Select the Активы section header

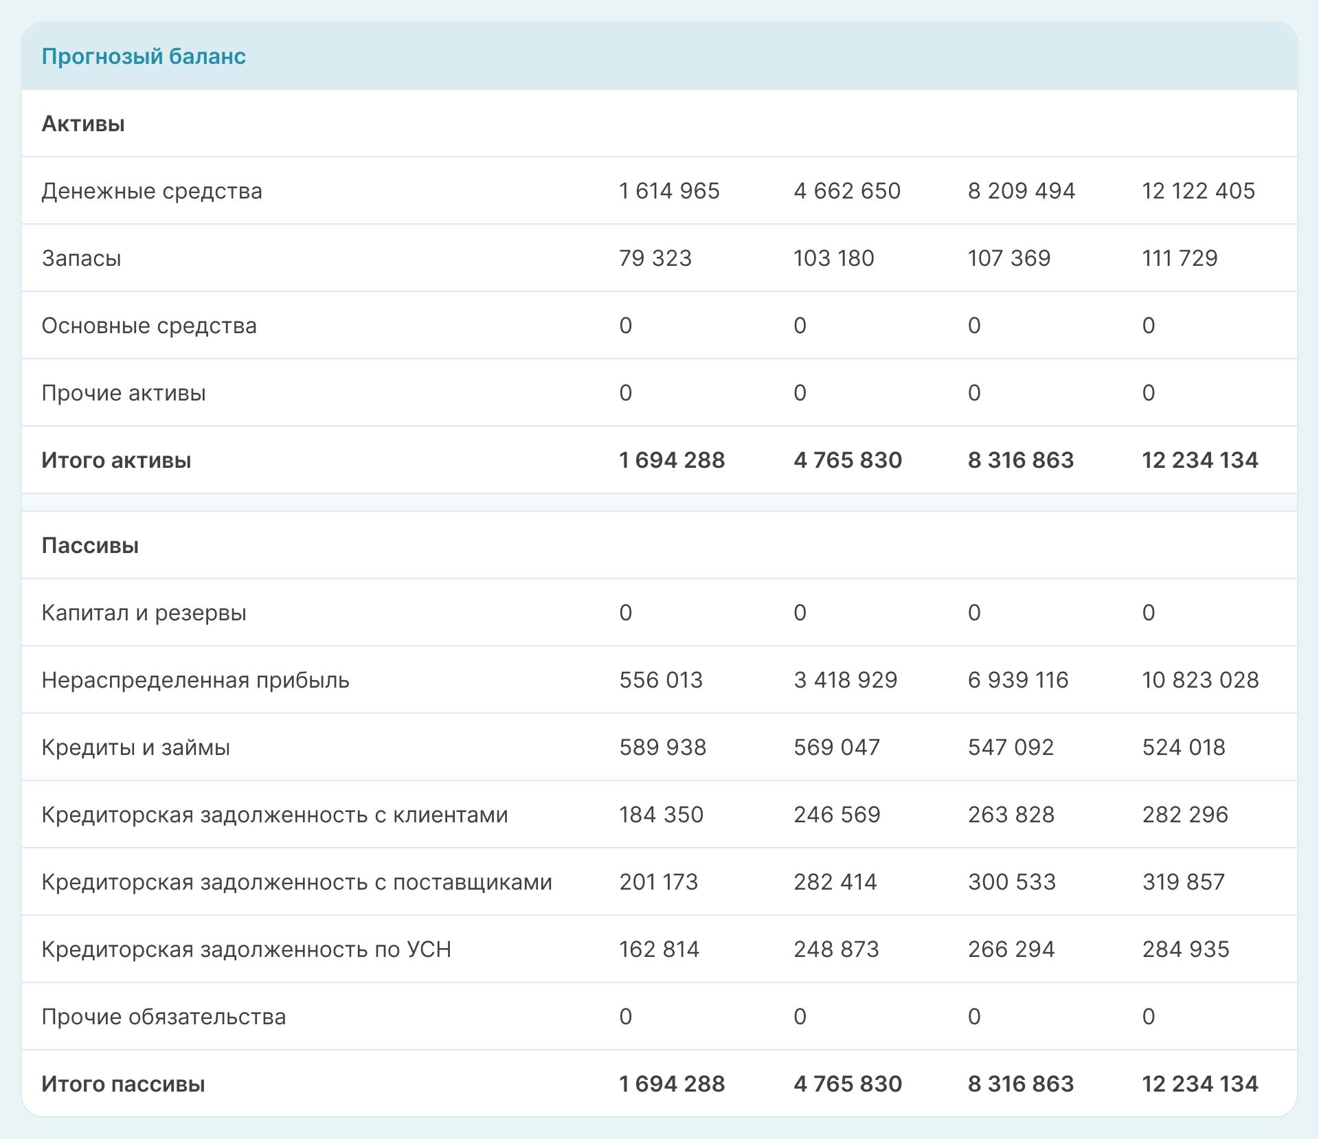point(83,124)
